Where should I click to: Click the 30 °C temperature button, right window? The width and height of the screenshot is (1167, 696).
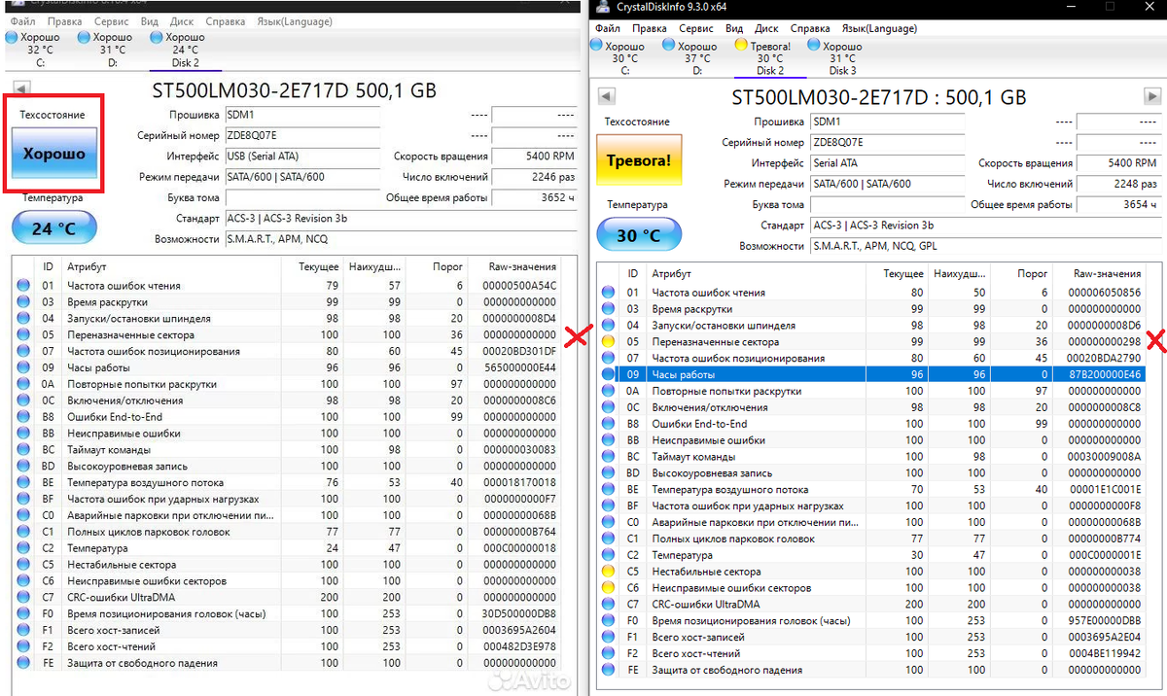pos(638,236)
